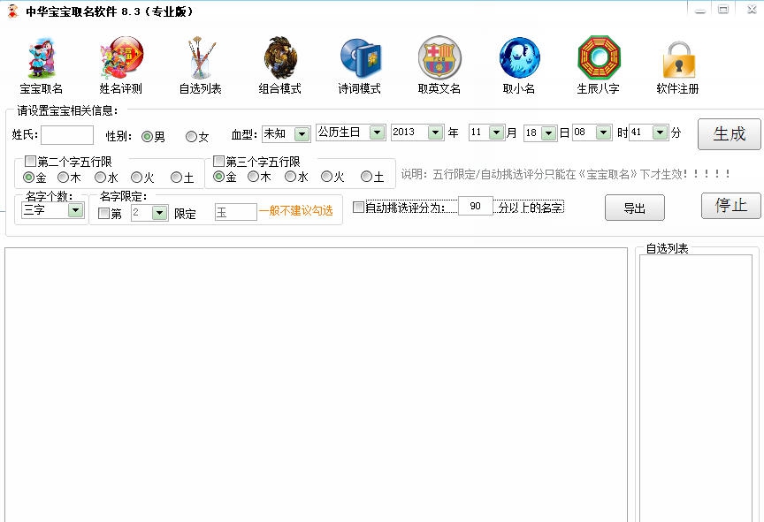Open 诗词模式

pos(359,62)
